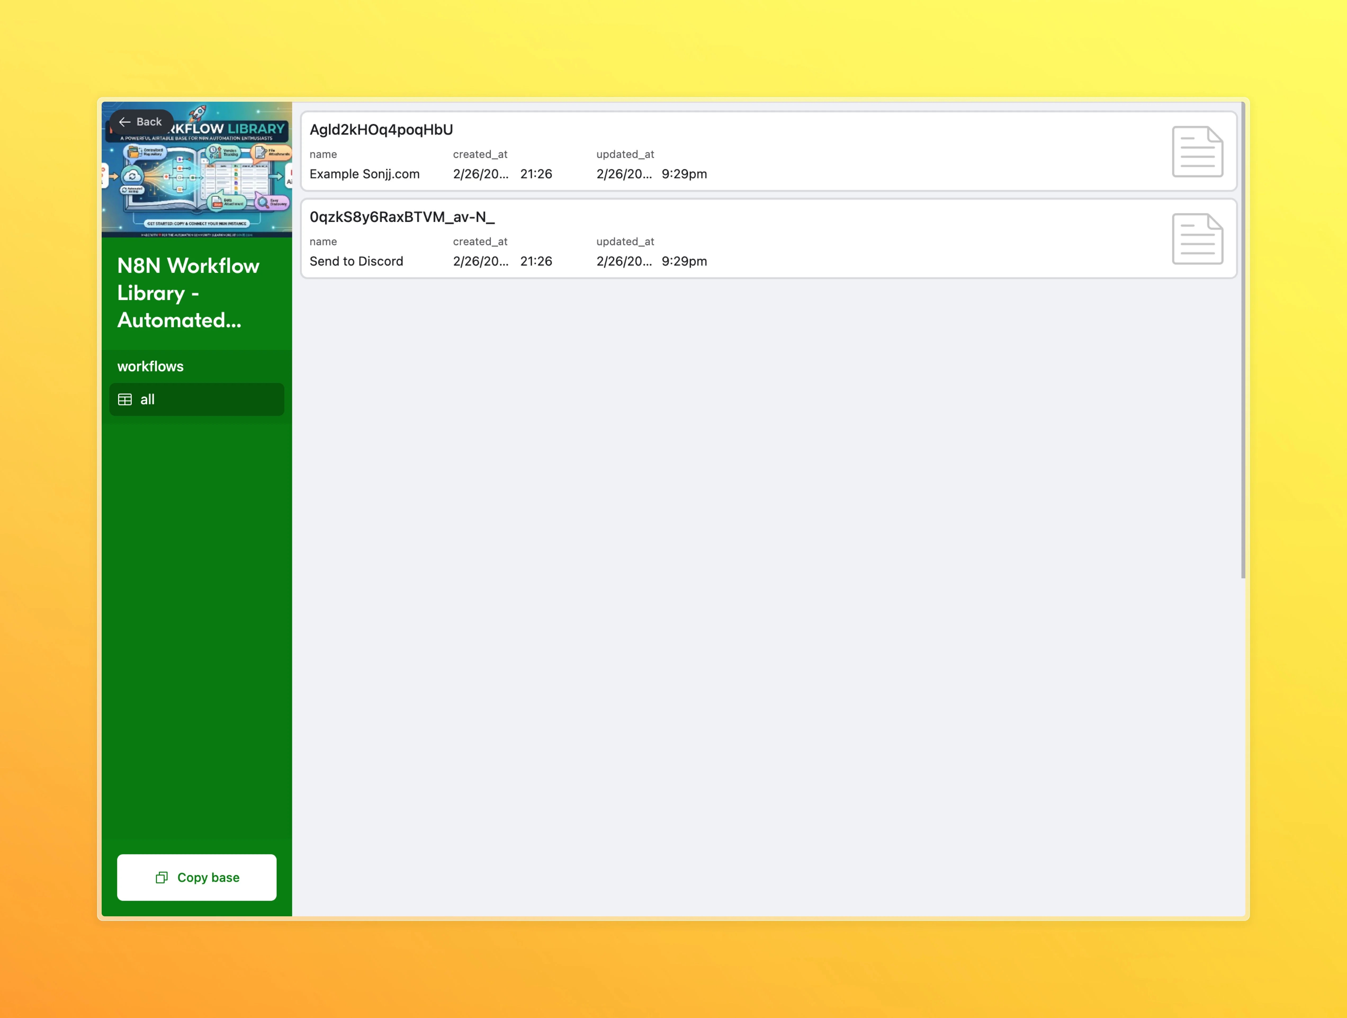This screenshot has width=1347, height=1018.
Task: Click the grid view icon beside 'all'
Action: 125,400
